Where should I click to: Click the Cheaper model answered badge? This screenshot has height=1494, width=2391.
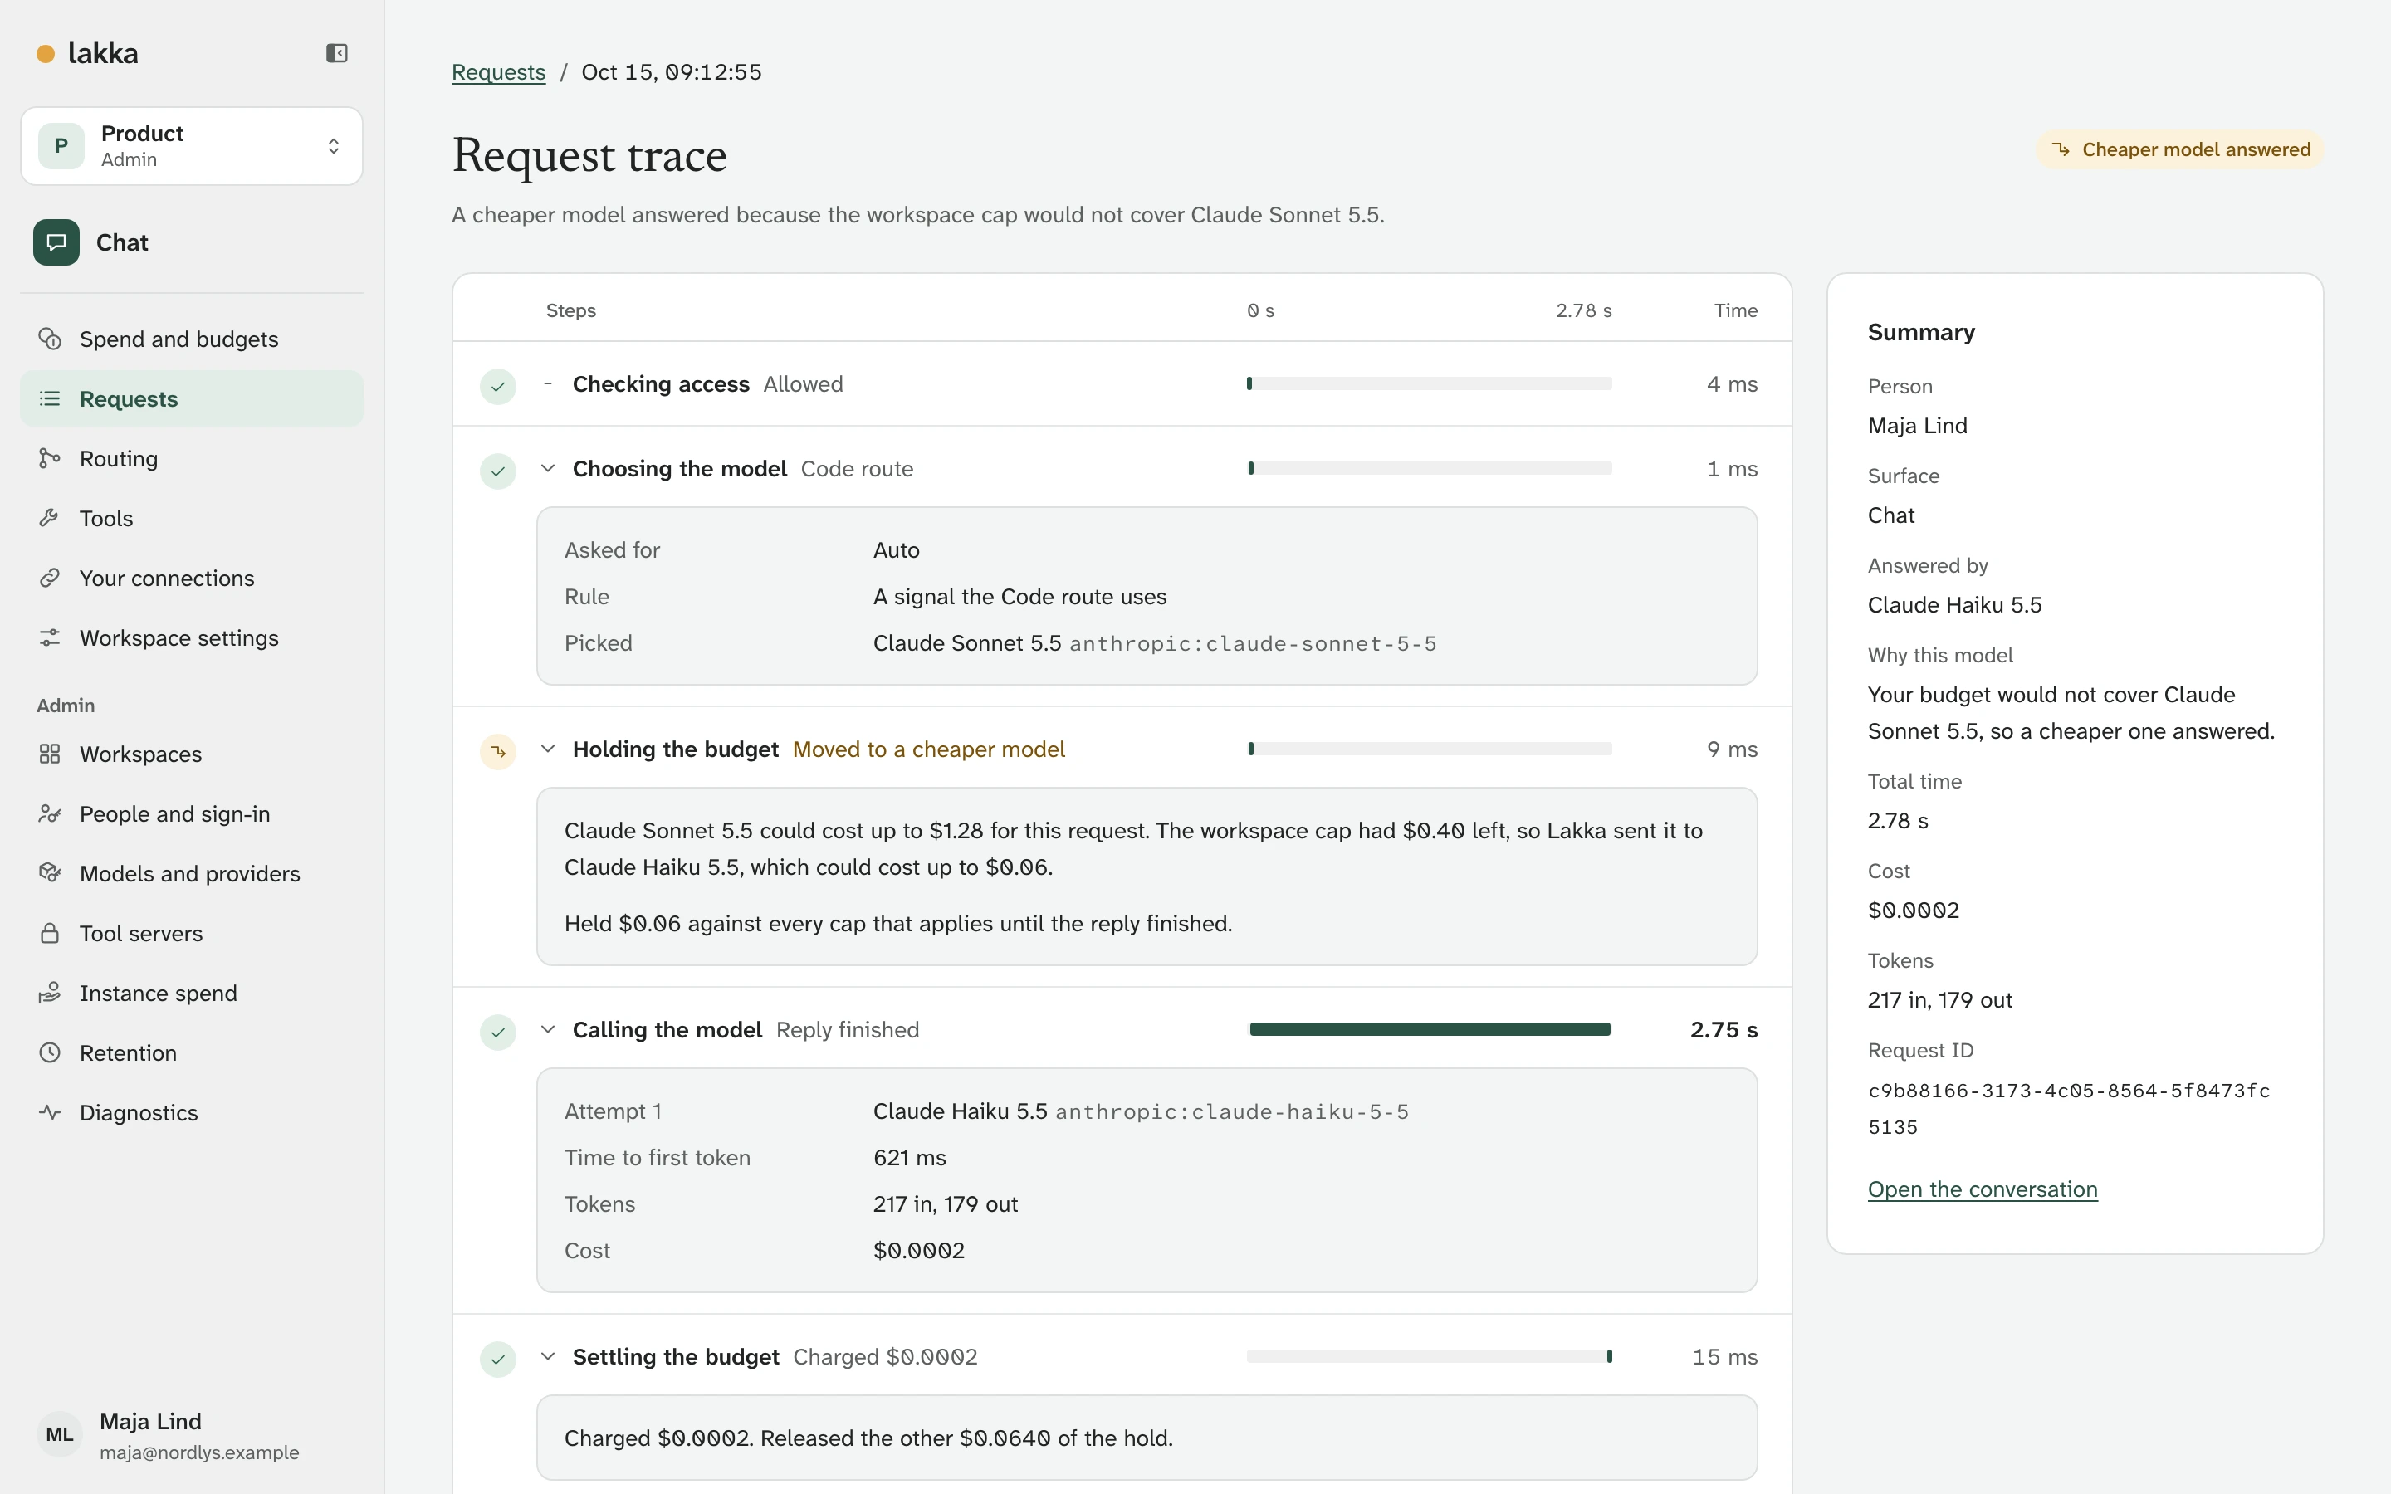[x=2181, y=149]
